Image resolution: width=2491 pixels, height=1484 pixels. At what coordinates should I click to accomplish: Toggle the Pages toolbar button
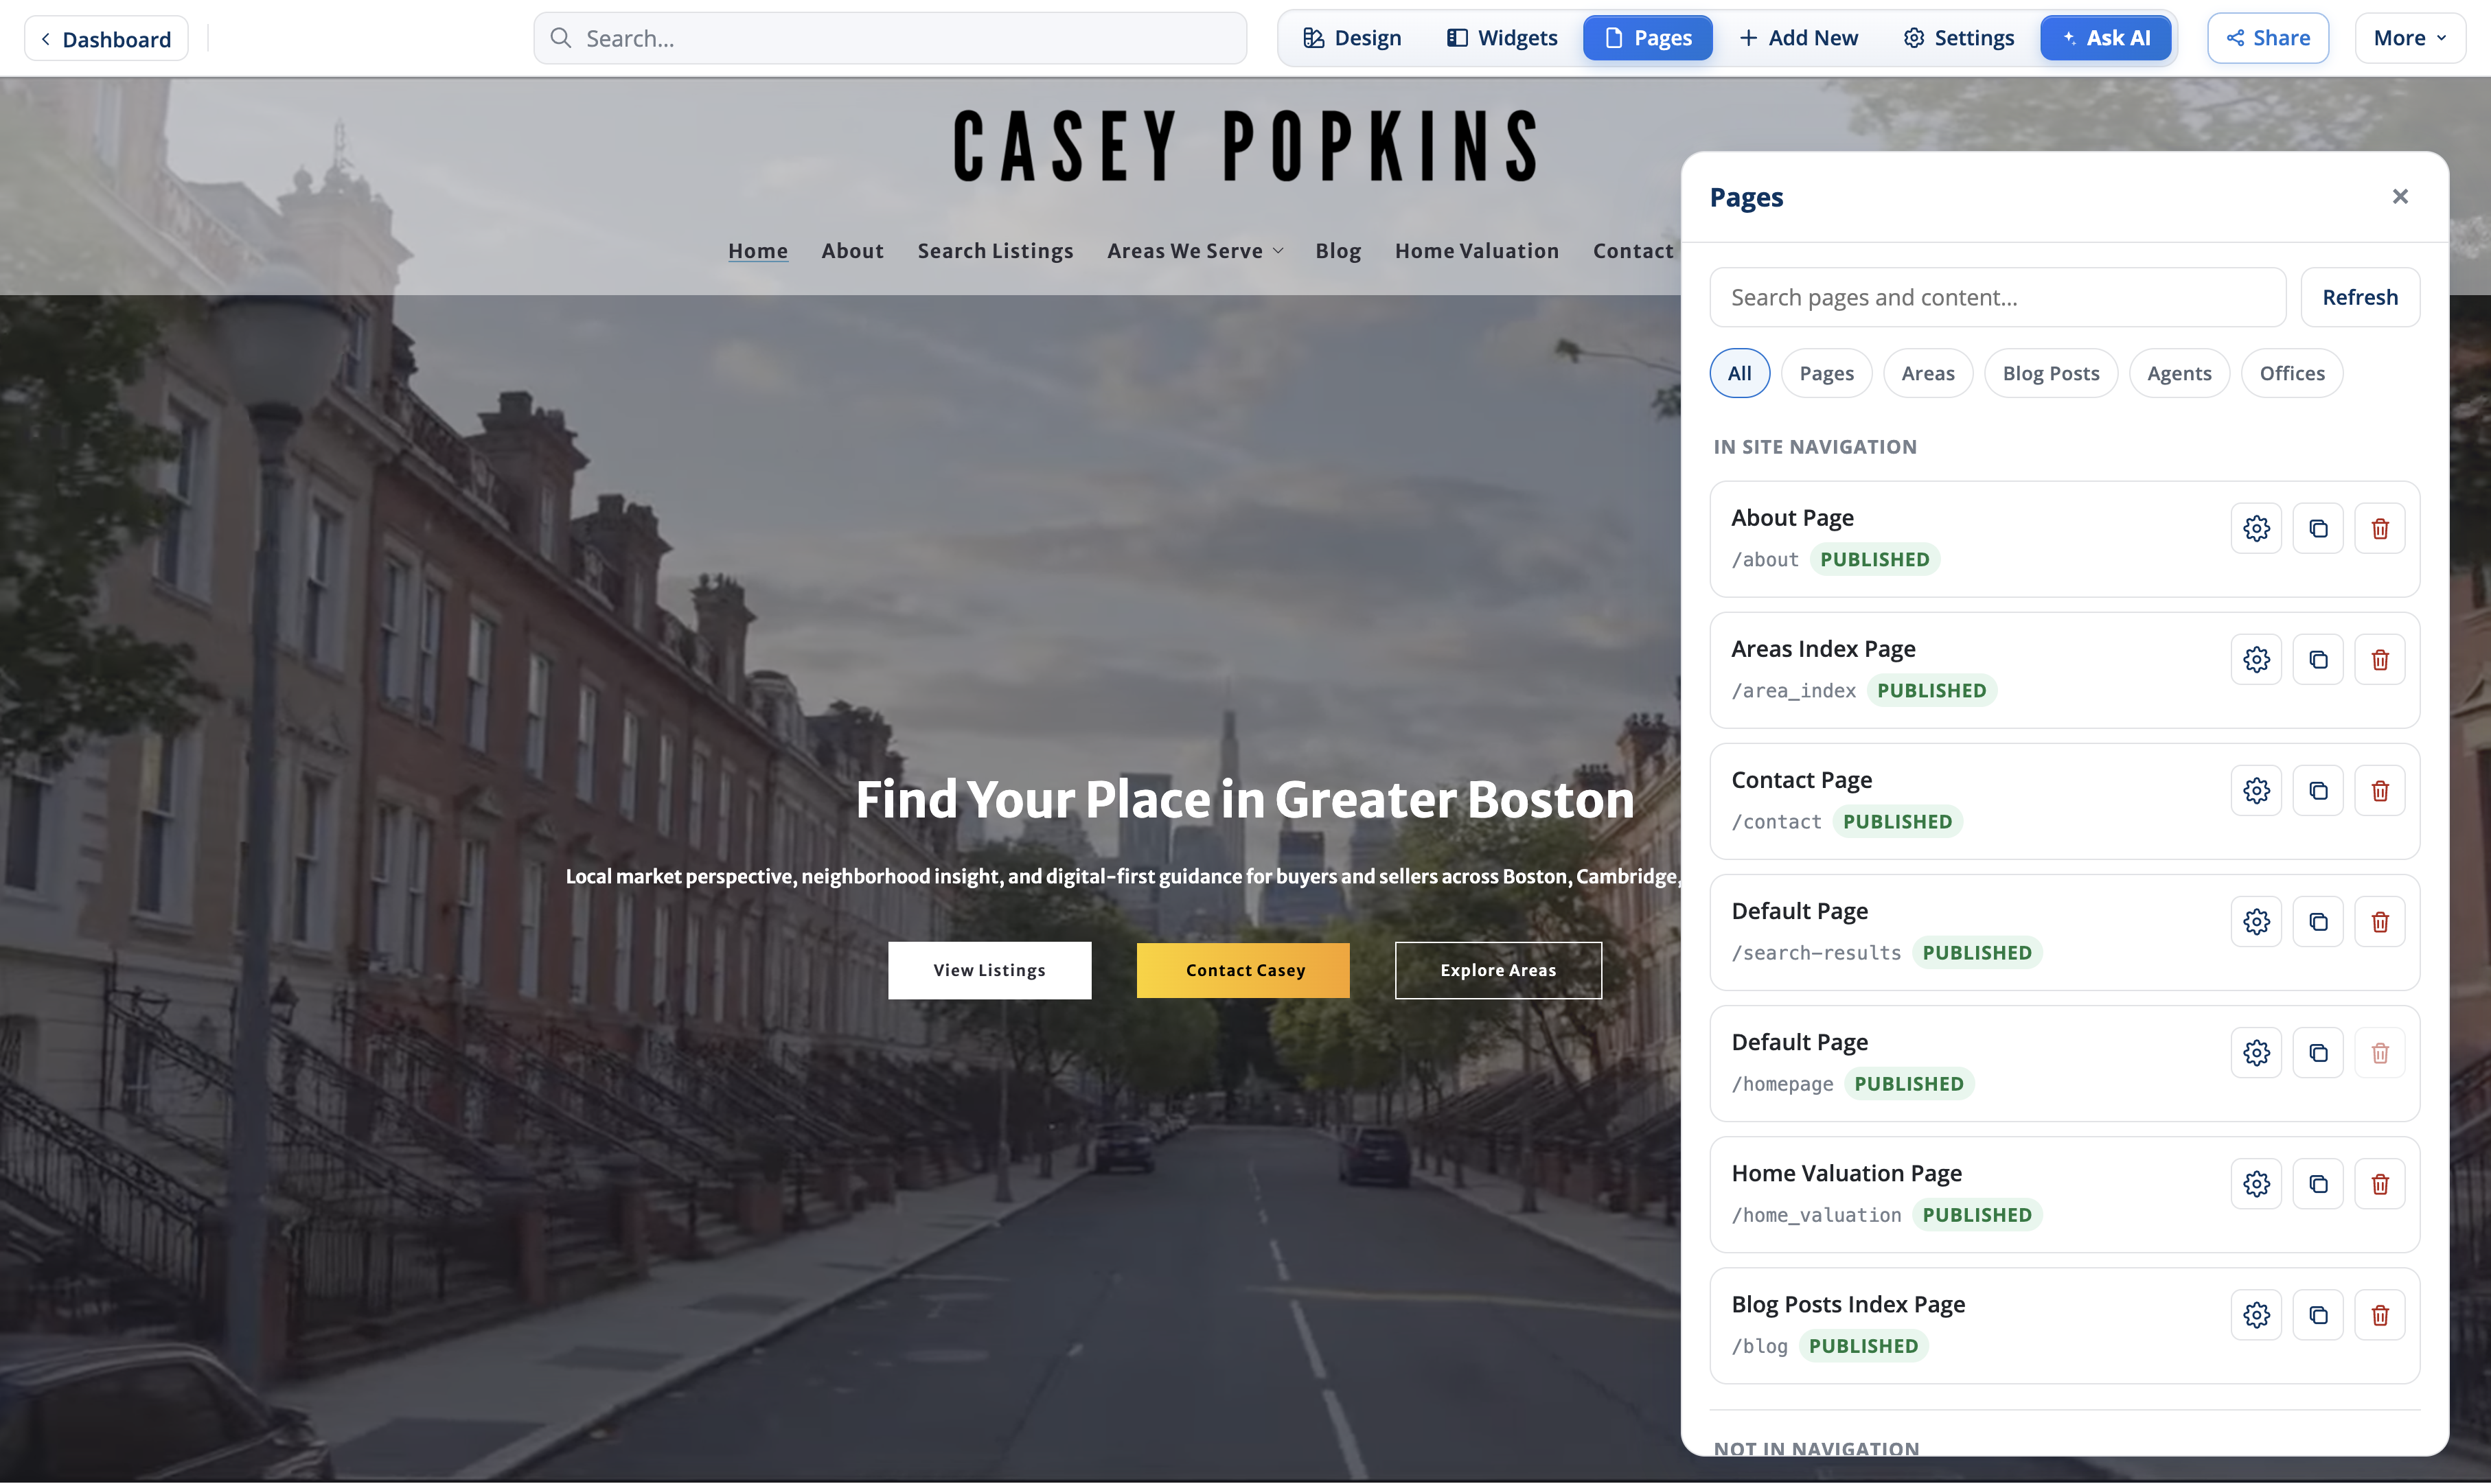click(x=1647, y=38)
